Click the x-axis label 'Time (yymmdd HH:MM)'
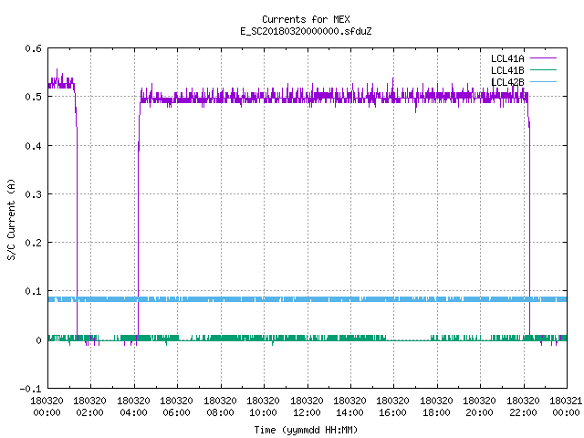Screen dimensions: 584x438 click(x=306, y=430)
